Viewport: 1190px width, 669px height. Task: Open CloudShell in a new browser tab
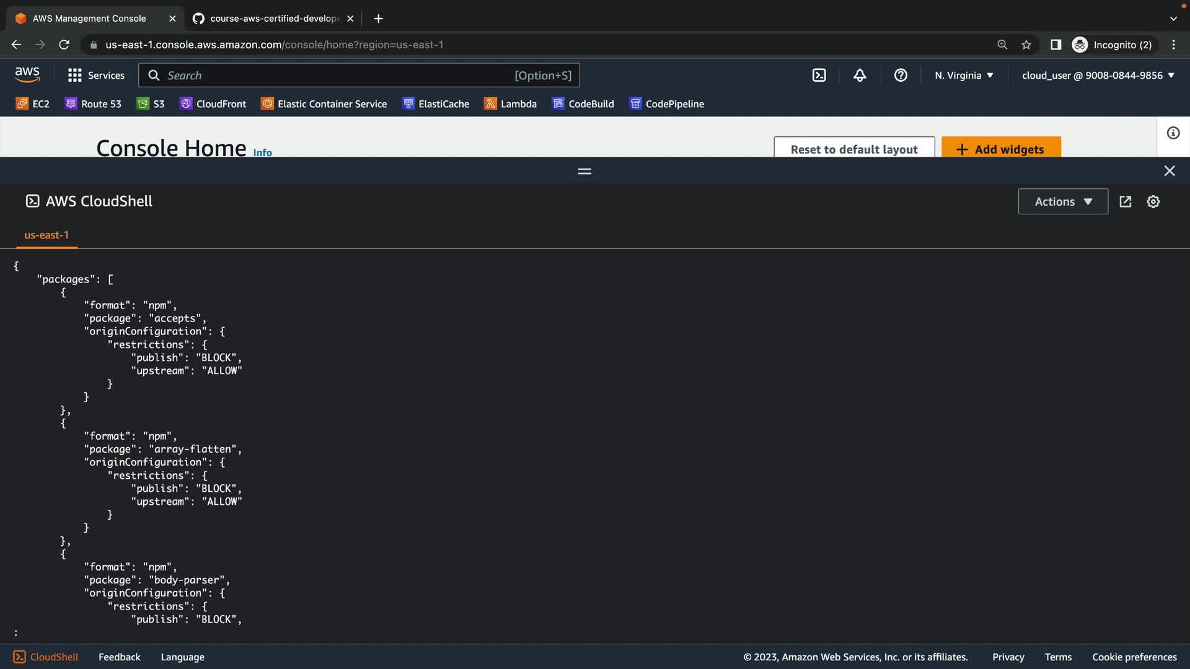tap(1126, 202)
